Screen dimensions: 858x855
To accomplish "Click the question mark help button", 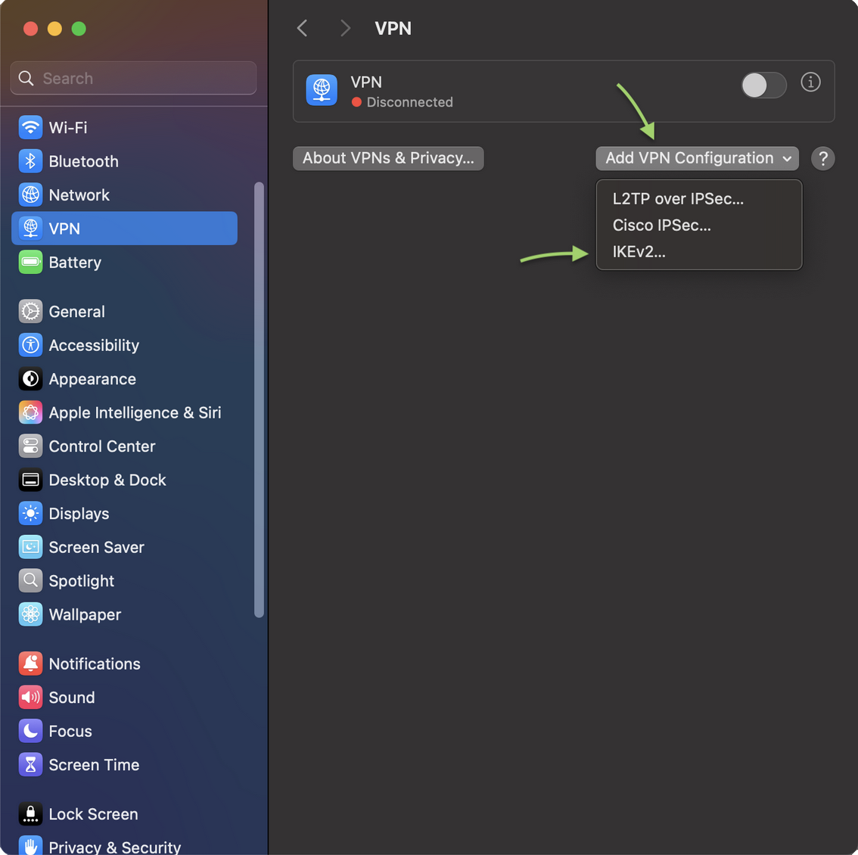I will [823, 159].
